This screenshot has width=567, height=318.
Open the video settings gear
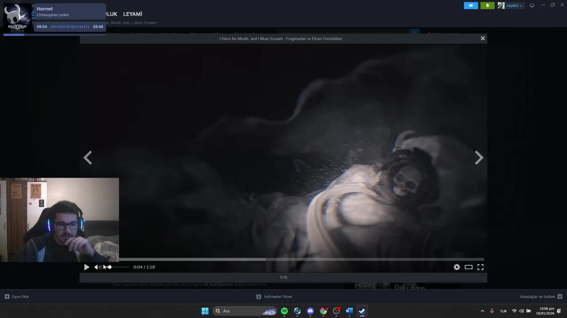(457, 267)
